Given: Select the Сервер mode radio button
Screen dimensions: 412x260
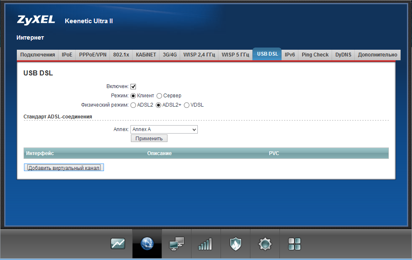Looking at the screenshot, I should [x=159, y=96].
